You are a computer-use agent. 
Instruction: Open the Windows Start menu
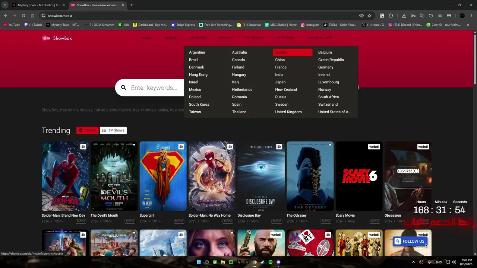click(x=199, y=262)
